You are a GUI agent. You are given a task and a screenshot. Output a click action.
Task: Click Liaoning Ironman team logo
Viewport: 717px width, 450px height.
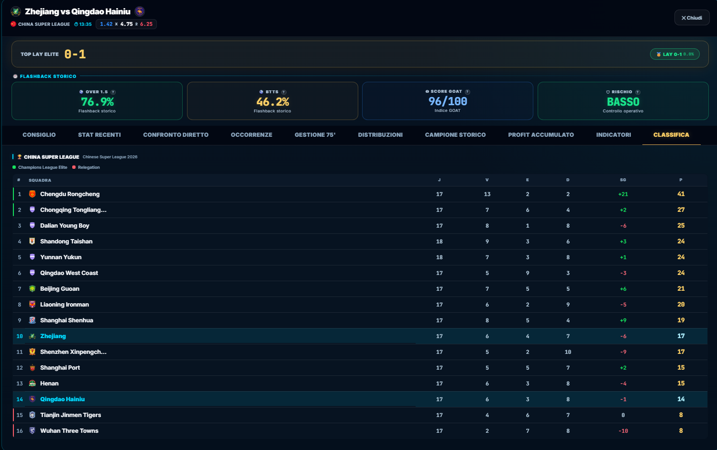32,305
